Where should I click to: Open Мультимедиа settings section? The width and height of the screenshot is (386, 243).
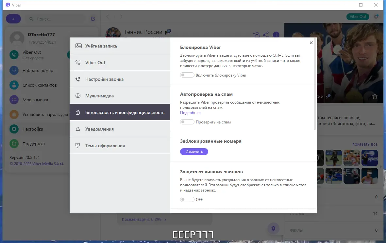pyautogui.click(x=120, y=96)
